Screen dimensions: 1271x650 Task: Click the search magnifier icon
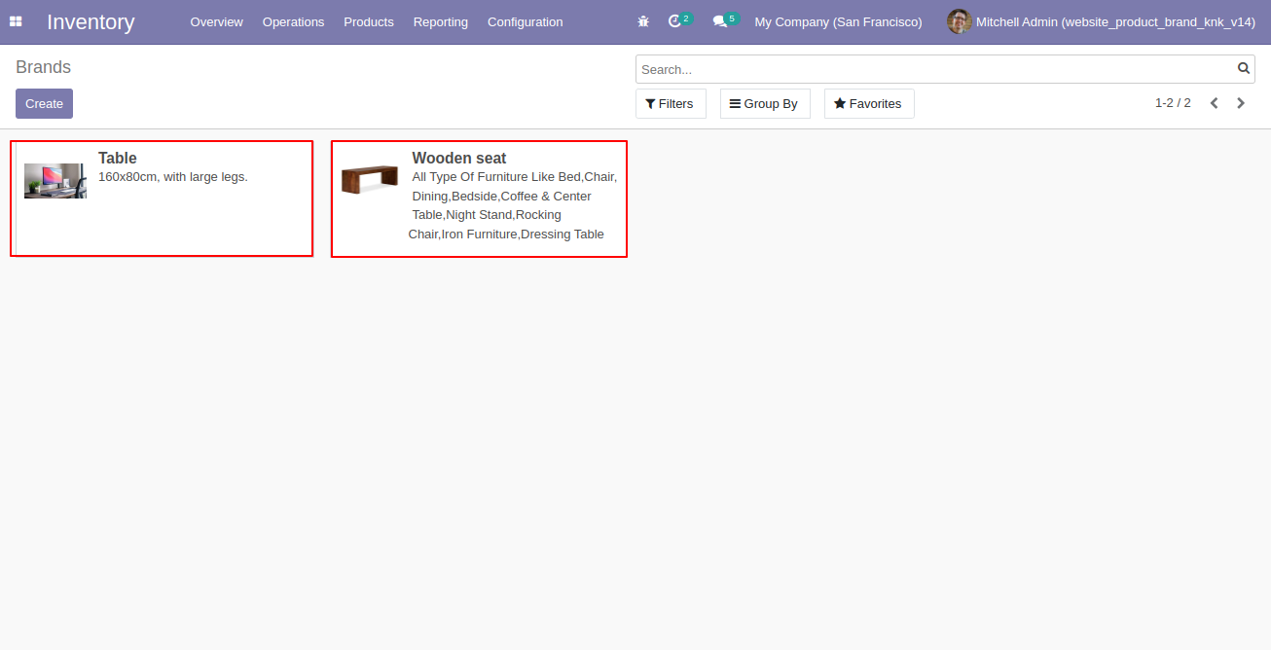(x=1243, y=68)
